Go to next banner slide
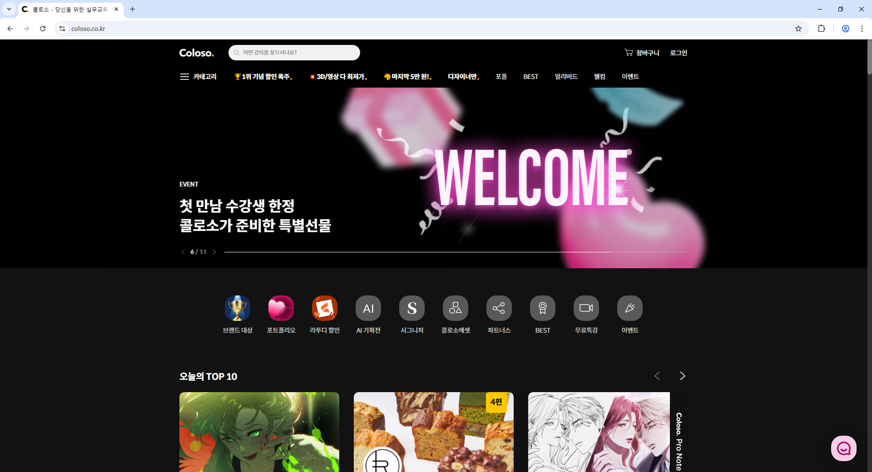This screenshot has width=872, height=472. click(214, 252)
